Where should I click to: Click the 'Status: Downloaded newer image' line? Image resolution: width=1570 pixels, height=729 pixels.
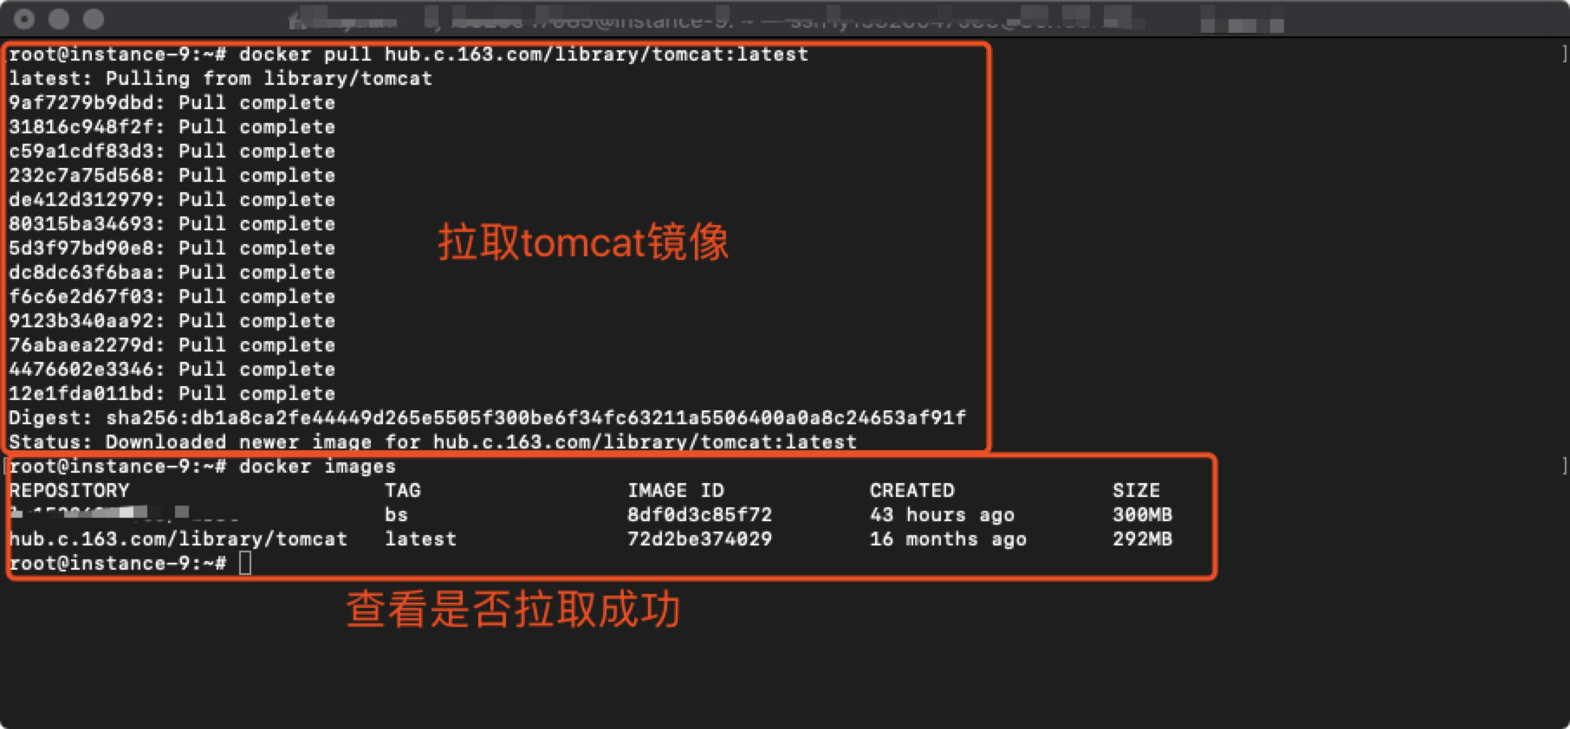[432, 442]
